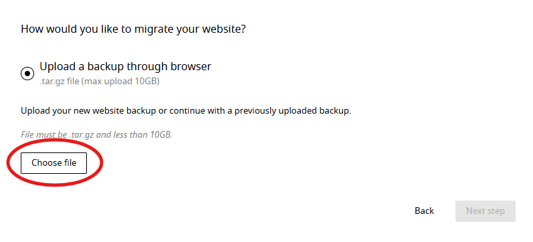Click the 'How would you like to migrate' heading
This screenshot has height=242, width=533.
[133, 29]
